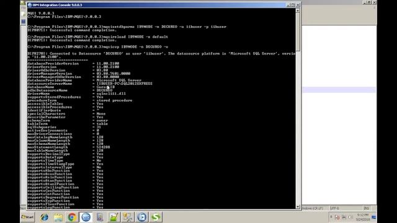This screenshot has height=223, width=397.
Task: Open the blue play-button app in taskbar
Action: (x=142, y=217)
